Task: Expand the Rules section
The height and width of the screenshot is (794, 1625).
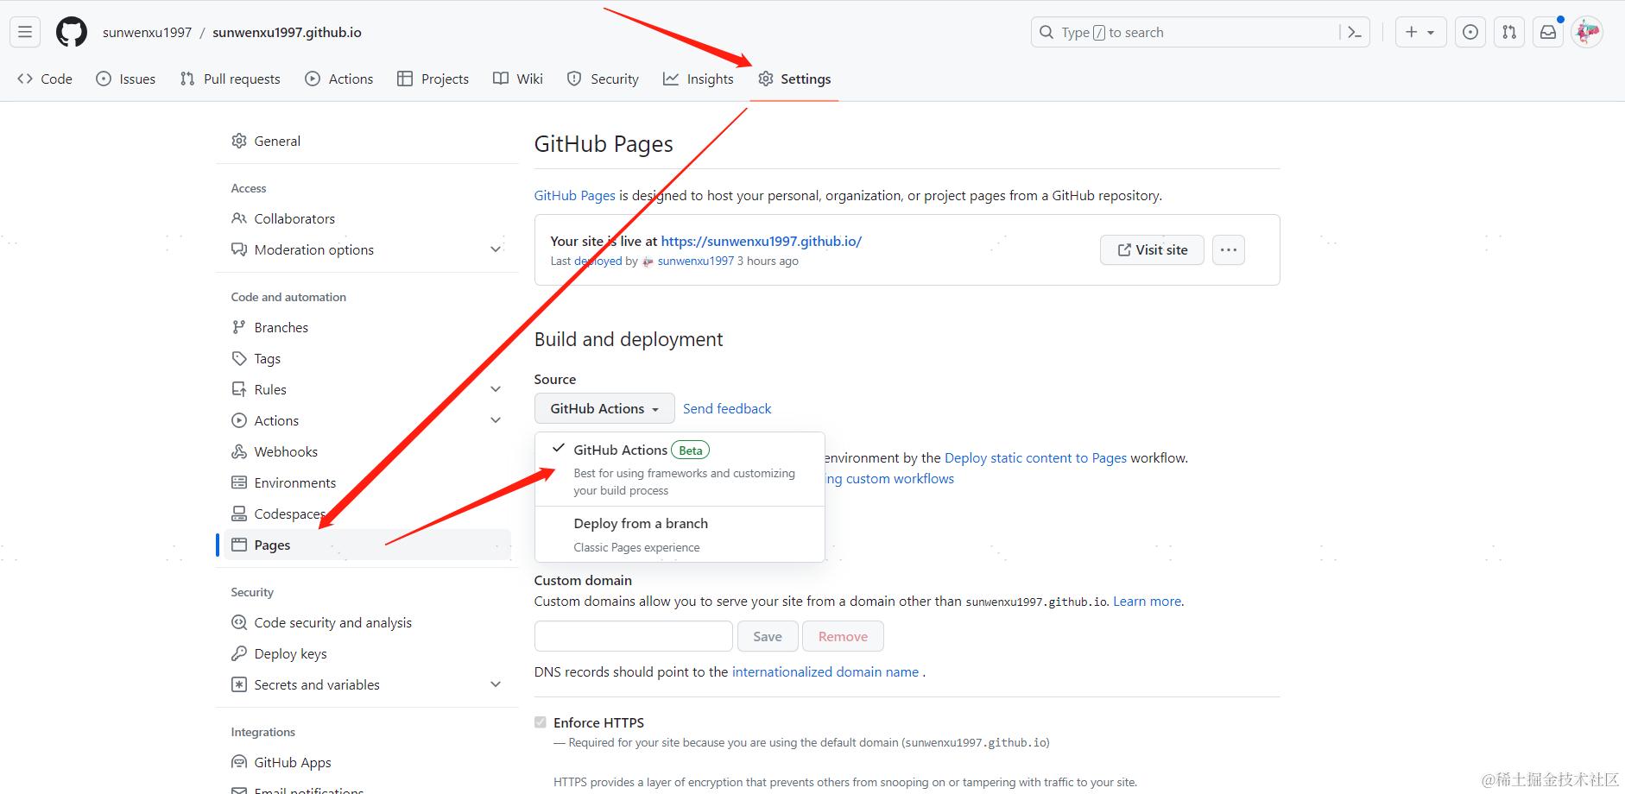Action: tap(496, 389)
